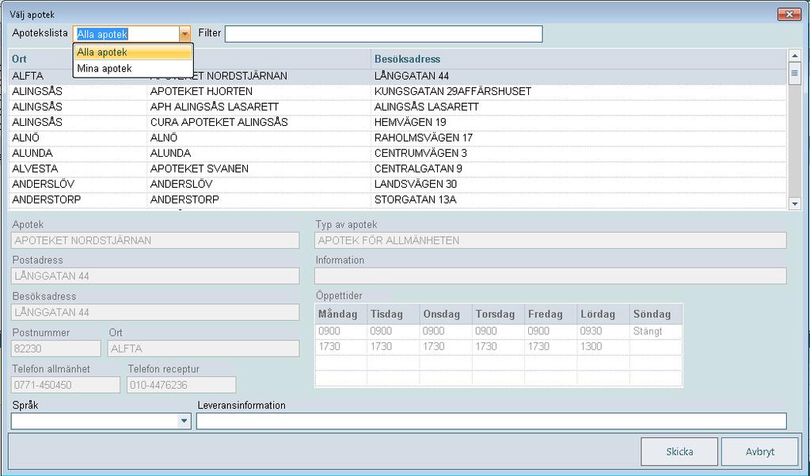Viewport: 810px width, 476px height.
Task: Click the Information field
Action: (550, 276)
